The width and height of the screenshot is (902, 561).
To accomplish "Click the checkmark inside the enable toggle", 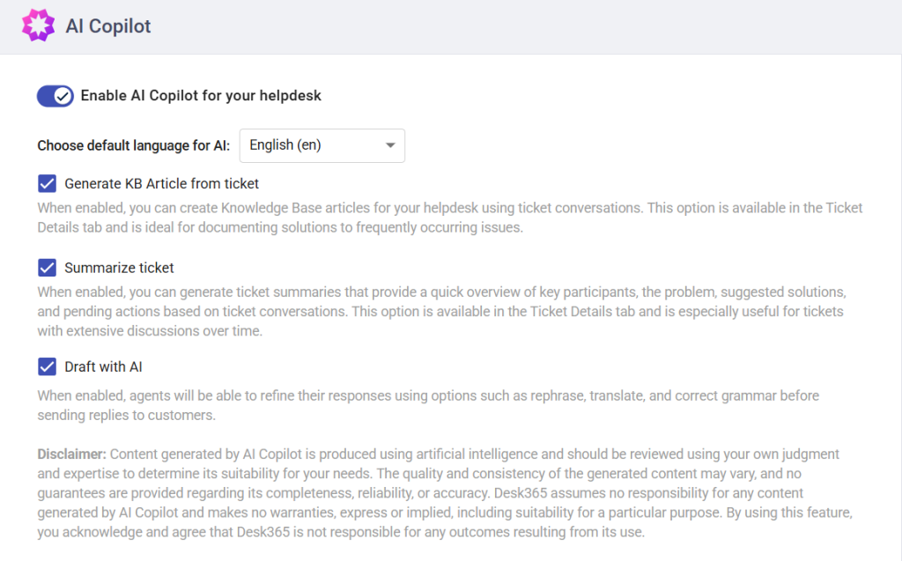I will click(63, 96).
